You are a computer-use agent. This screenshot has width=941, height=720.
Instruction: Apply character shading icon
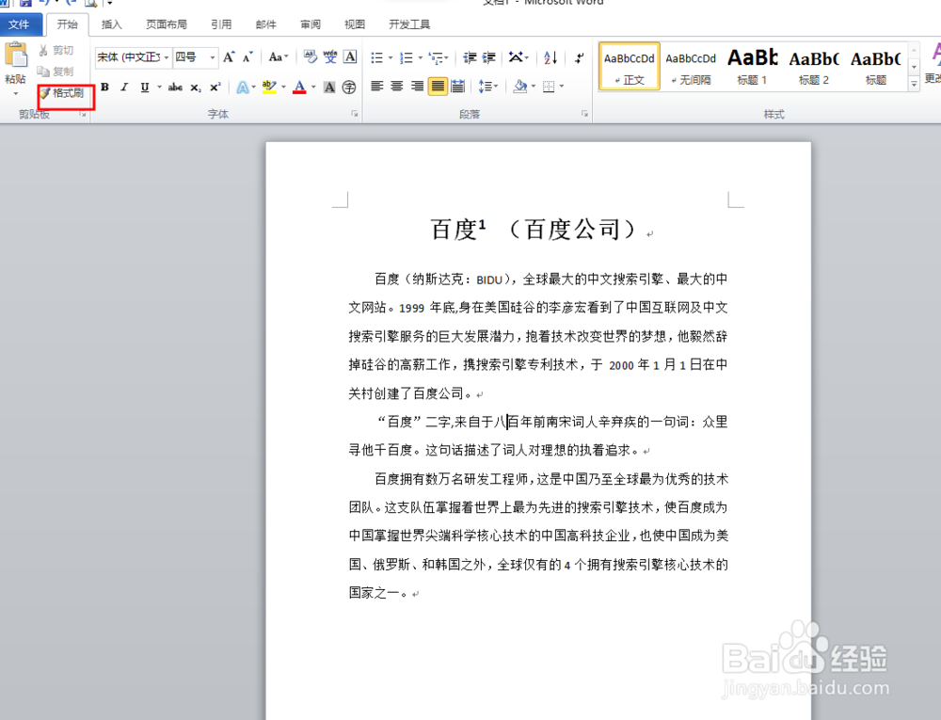click(329, 88)
